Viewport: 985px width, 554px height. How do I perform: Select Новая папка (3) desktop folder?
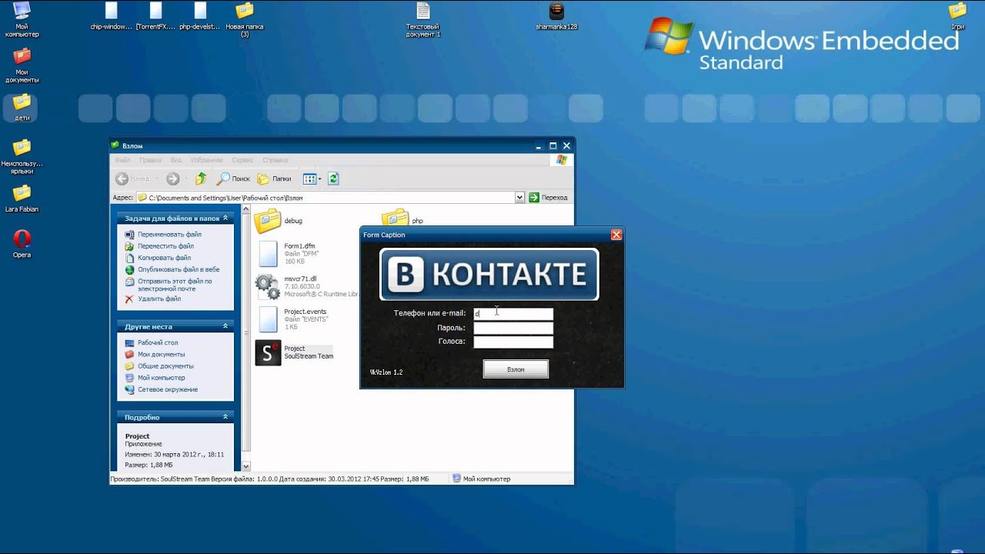tap(245, 20)
